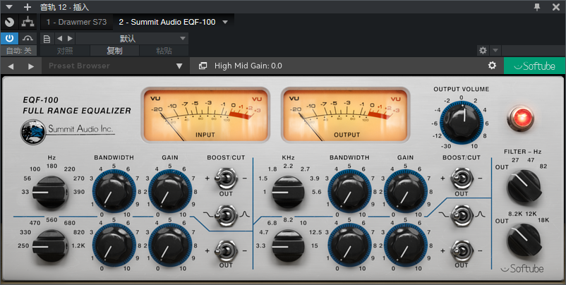This screenshot has height=285, width=566.
Task: Load the previous preset with the left arrow
Action: point(59,39)
